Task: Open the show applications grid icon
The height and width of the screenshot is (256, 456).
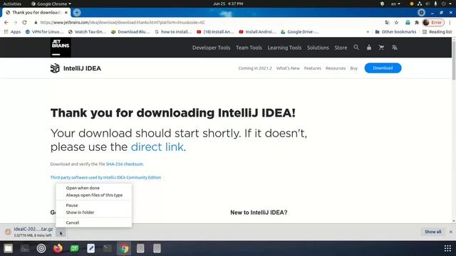Action: (x=447, y=248)
